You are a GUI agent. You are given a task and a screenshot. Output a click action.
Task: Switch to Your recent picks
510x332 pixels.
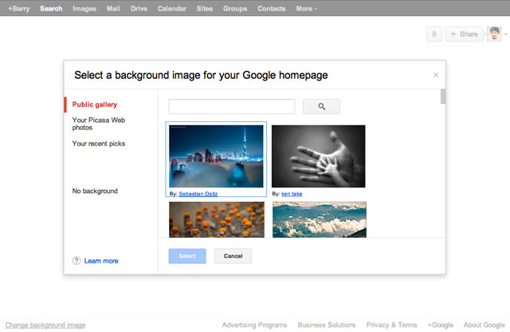[x=99, y=144]
